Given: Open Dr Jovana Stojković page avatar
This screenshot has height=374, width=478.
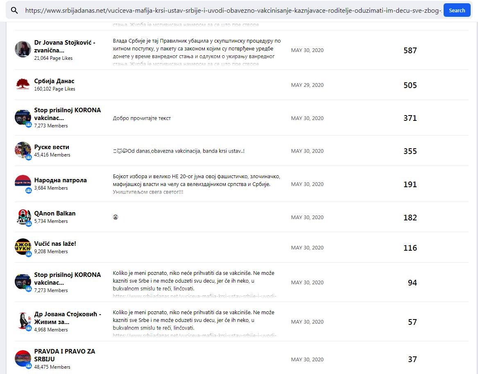Looking at the screenshot, I should [x=23, y=49].
